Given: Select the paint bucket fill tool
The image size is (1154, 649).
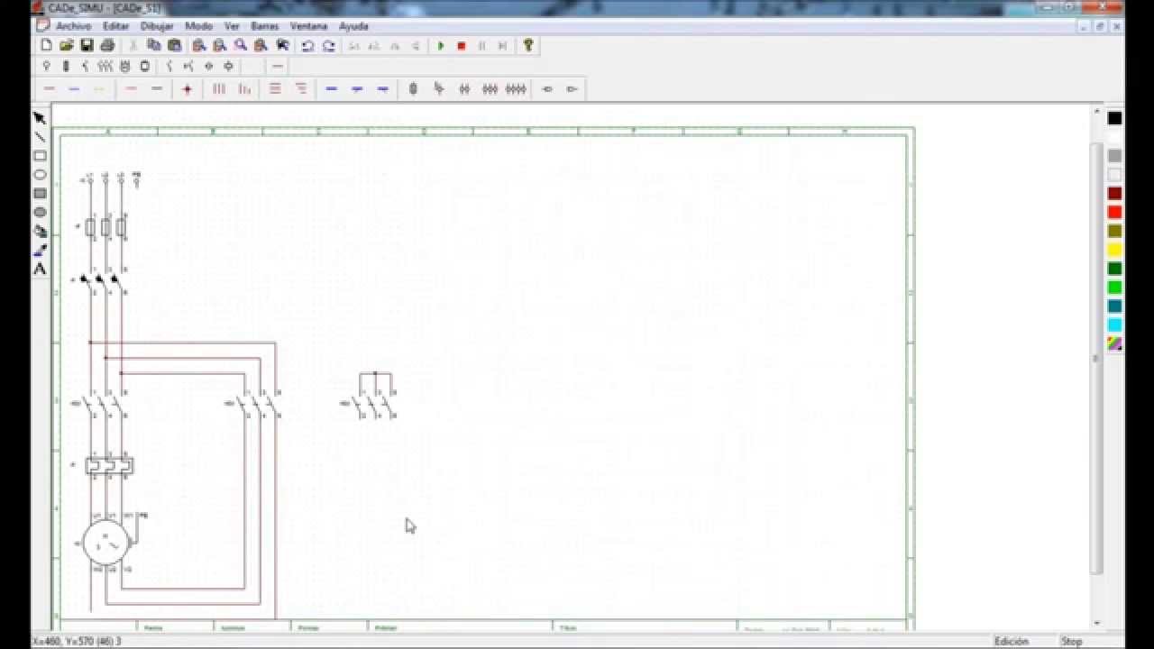Looking at the screenshot, I should (x=40, y=232).
